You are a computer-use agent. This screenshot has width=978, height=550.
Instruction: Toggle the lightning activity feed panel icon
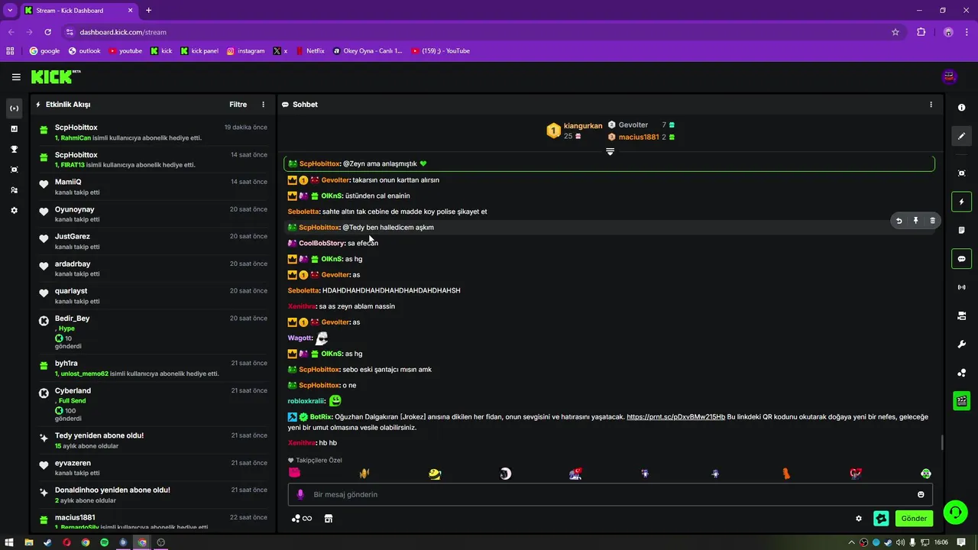(962, 202)
